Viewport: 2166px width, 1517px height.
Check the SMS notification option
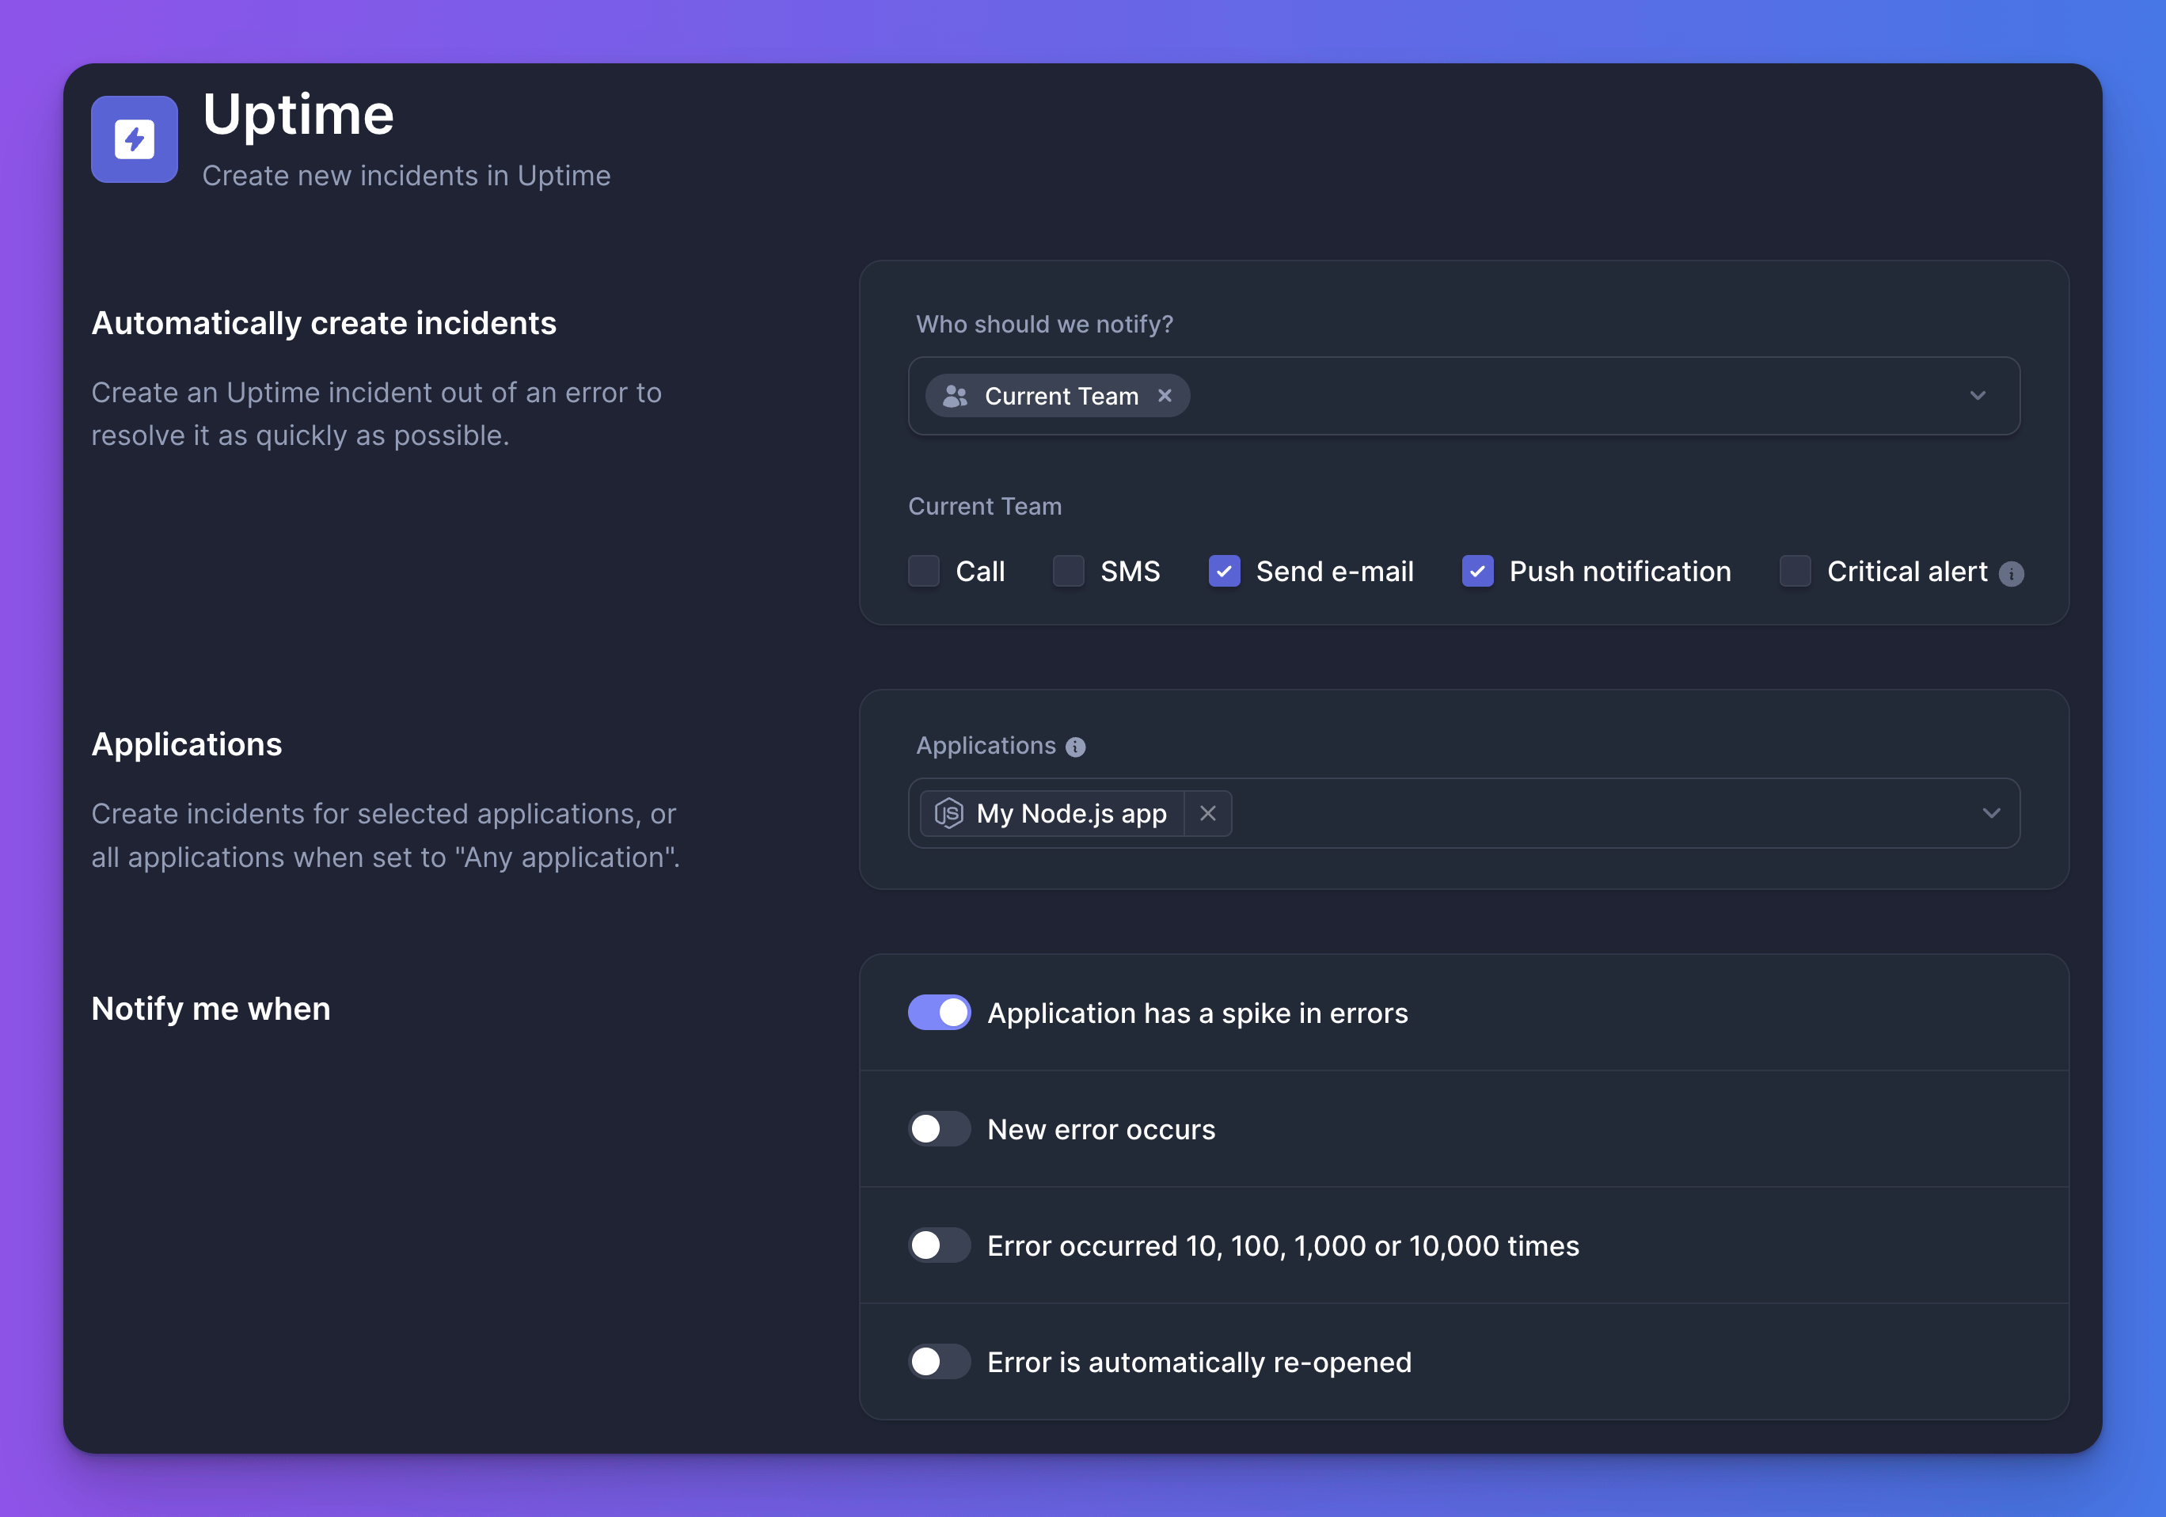[1068, 571]
